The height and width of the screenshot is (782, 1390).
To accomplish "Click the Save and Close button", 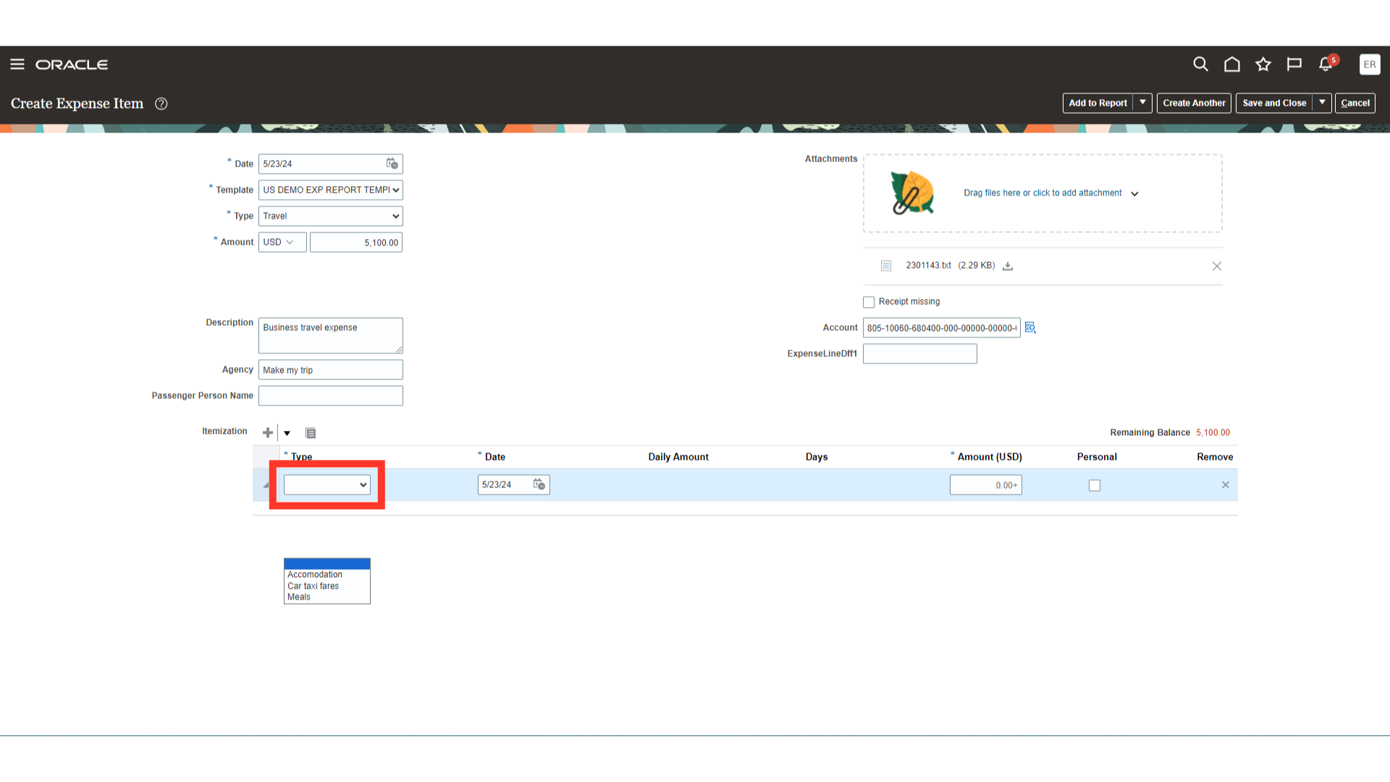I will pos(1275,103).
